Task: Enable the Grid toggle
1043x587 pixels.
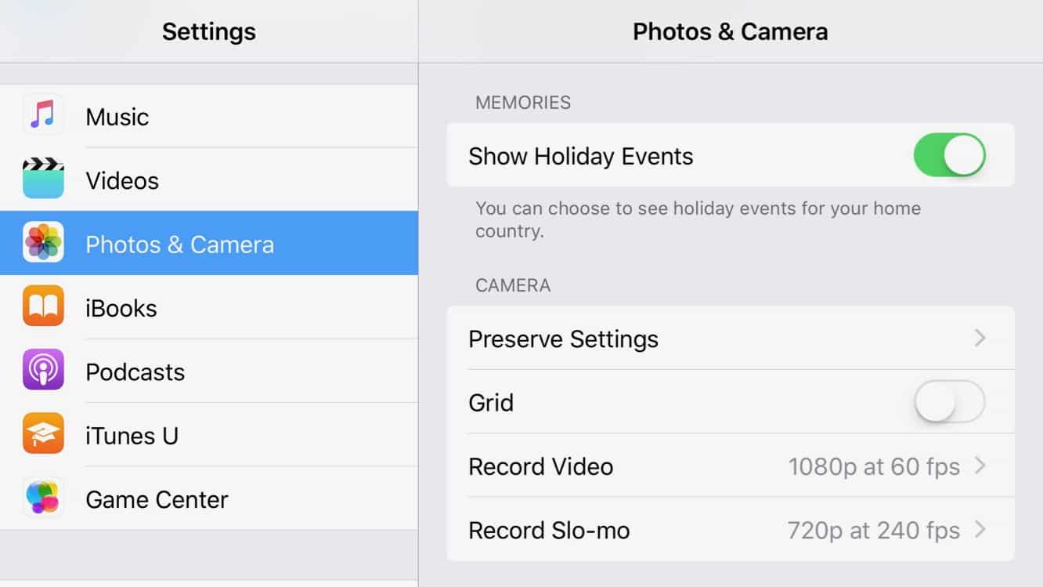Action: click(948, 402)
